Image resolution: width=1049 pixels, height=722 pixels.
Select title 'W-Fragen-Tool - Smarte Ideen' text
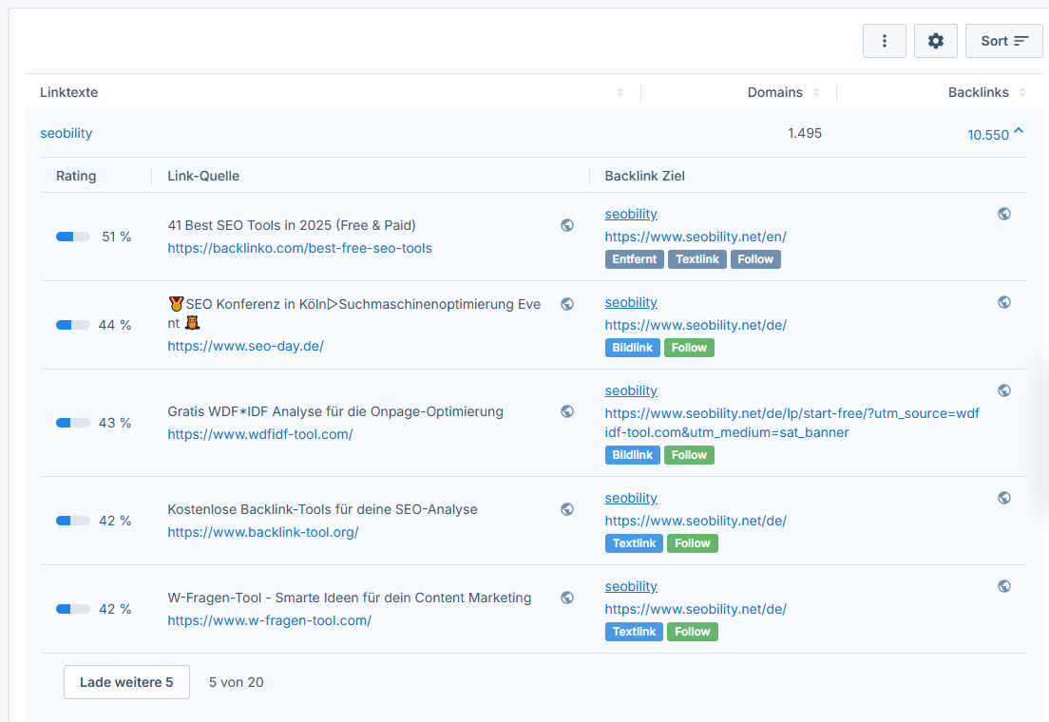[x=350, y=598]
